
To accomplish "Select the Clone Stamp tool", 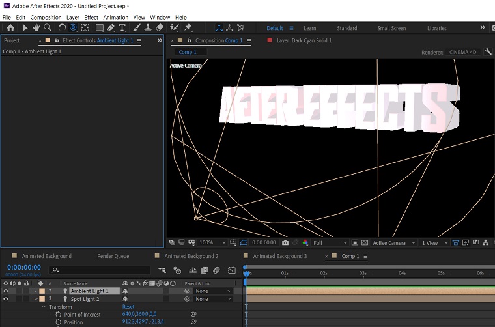I will pos(148,28).
